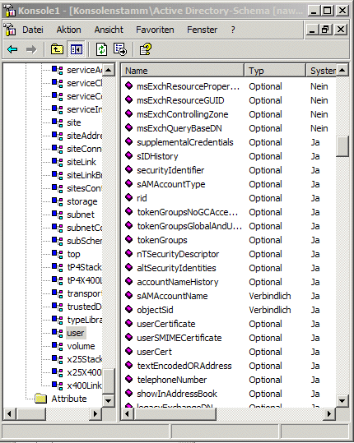Click the list pane scroll down arrow

pos(342,400)
